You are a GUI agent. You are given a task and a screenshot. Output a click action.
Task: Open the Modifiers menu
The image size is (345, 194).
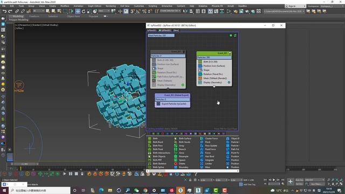coord(65,6)
